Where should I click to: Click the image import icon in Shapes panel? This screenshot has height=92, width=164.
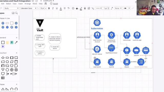(13, 13)
